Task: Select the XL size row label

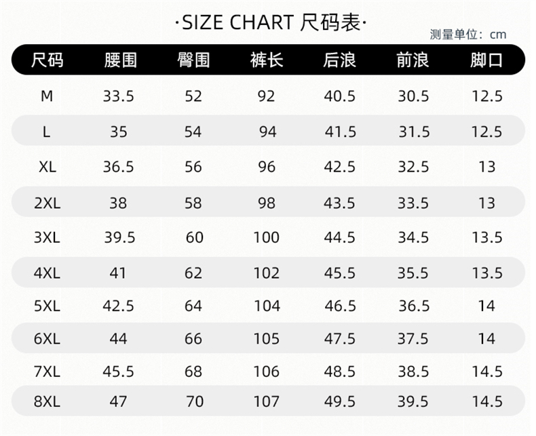Action: point(47,167)
